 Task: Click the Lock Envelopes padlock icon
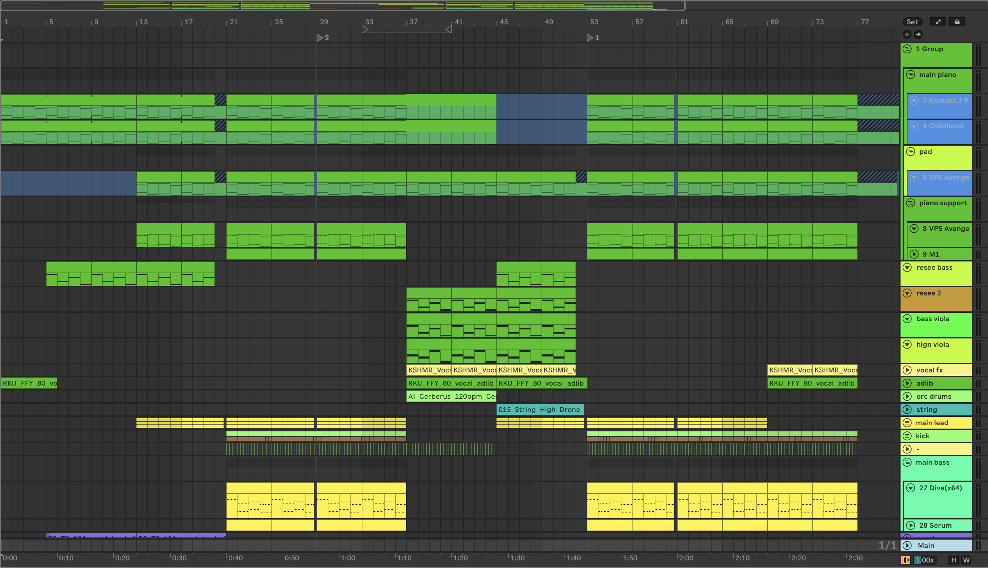click(x=957, y=22)
